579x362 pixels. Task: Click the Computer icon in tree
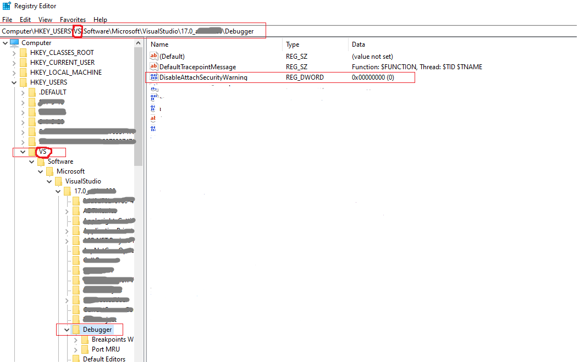tap(14, 43)
